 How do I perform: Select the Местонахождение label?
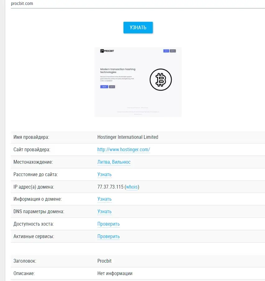[x=33, y=162]
